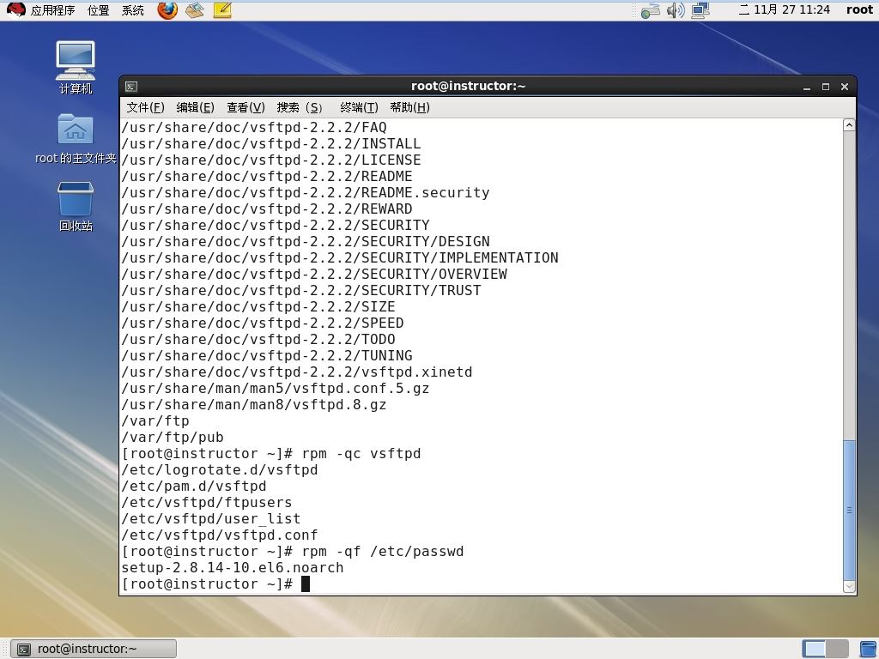Open the 系统 (System) menu
The width and height of the screenshot is (879, 659).
click(x=133, y=10)
